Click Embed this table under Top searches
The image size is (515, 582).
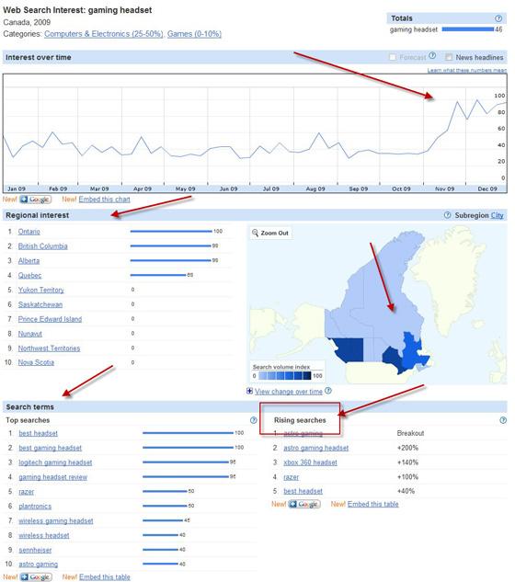105,576
